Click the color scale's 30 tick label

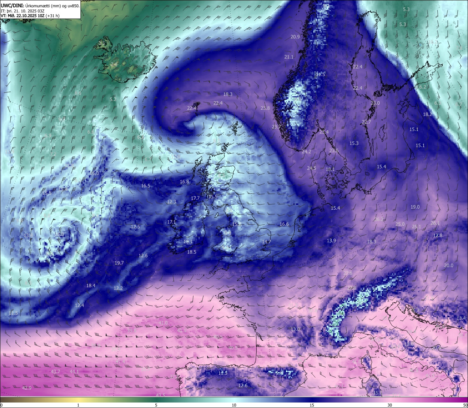pos(390,405)
